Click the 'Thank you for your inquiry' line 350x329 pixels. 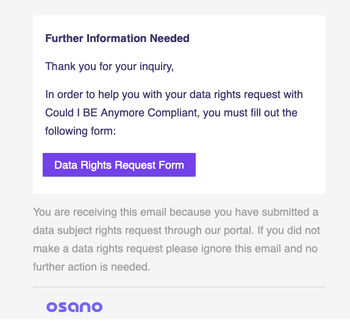click(x=109, y=66)
